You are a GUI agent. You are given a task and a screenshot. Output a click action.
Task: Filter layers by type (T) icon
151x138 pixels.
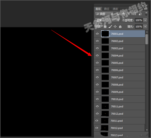pos(129,14)
